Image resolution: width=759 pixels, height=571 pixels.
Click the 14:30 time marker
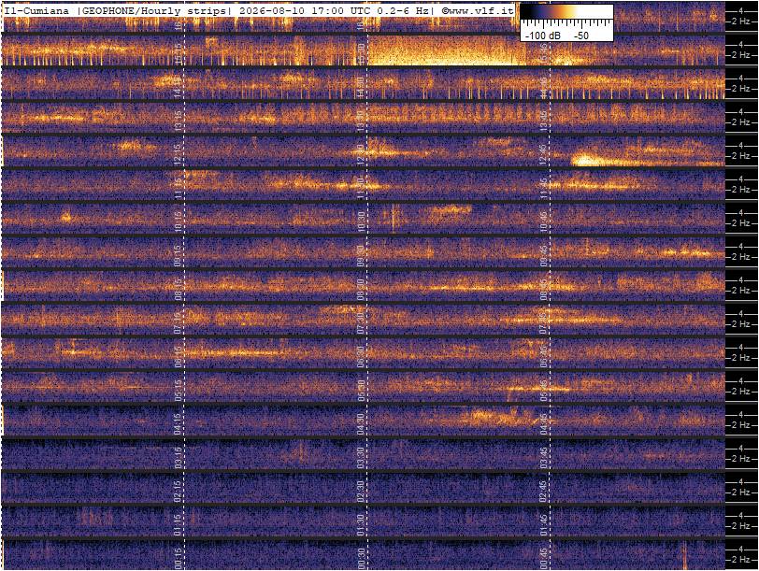point(361,87)
